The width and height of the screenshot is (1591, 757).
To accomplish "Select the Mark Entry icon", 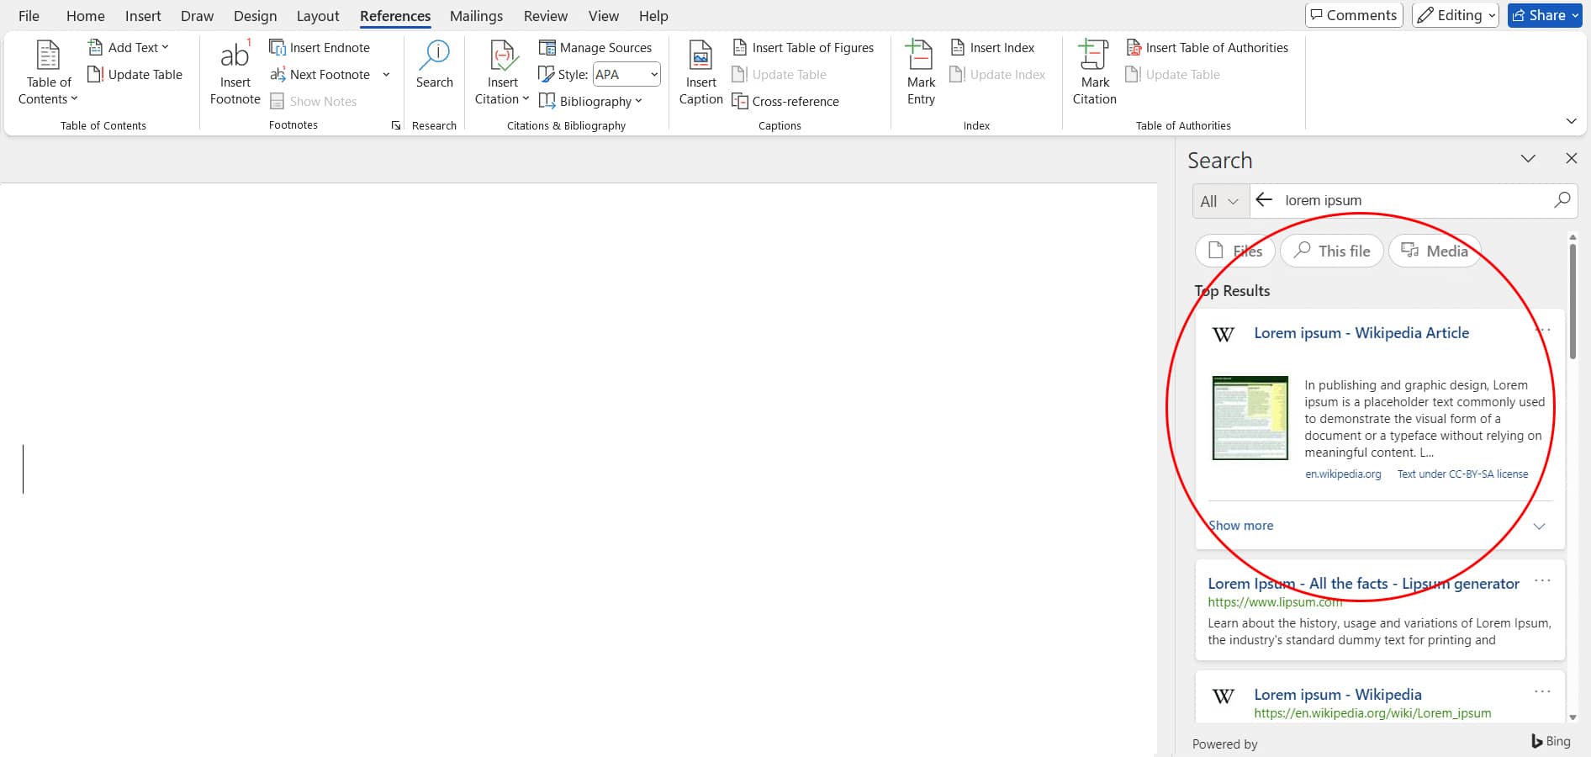I will point(920,56).
